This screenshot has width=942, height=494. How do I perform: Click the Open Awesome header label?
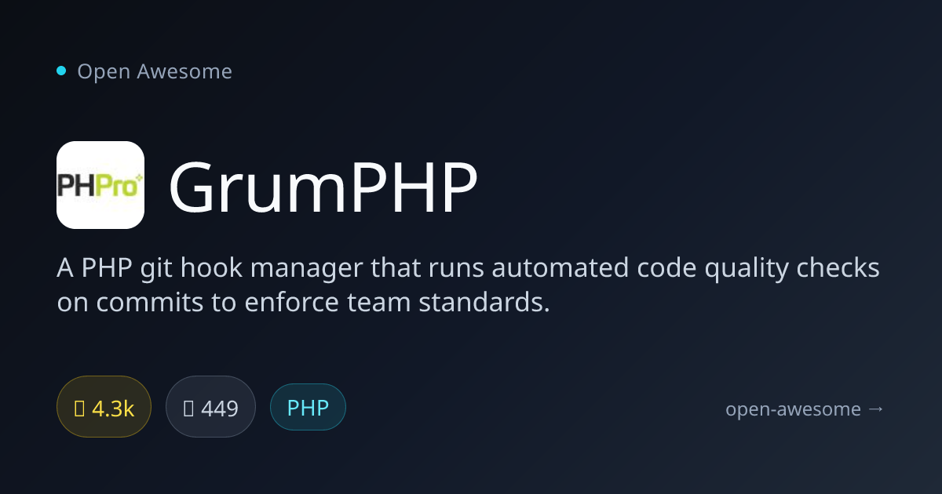click(x=155, y=71)
